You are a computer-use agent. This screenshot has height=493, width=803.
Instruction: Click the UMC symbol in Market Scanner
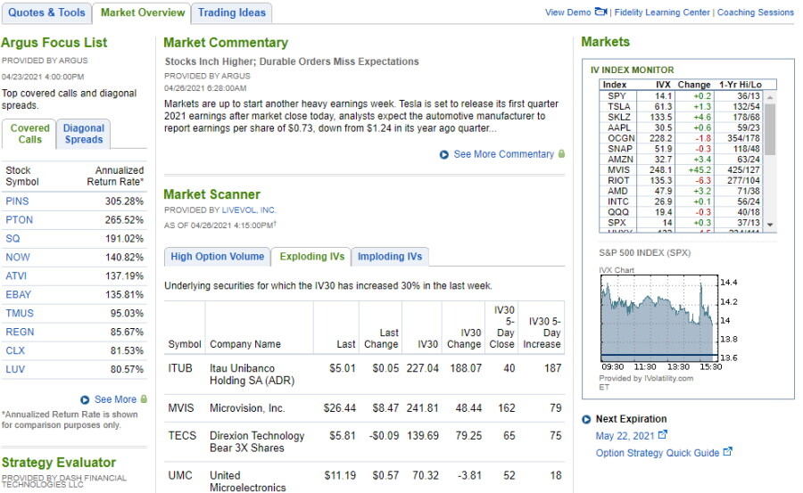179,475
